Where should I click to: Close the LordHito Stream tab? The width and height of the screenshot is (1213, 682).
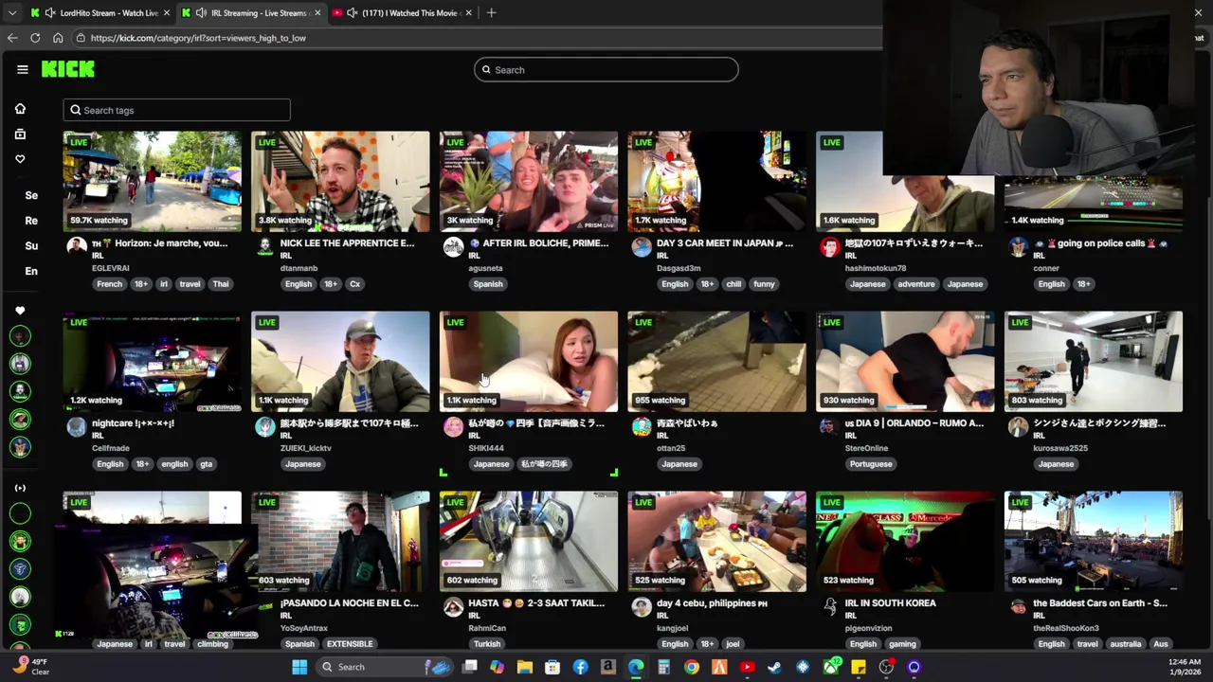pos(167,13)
